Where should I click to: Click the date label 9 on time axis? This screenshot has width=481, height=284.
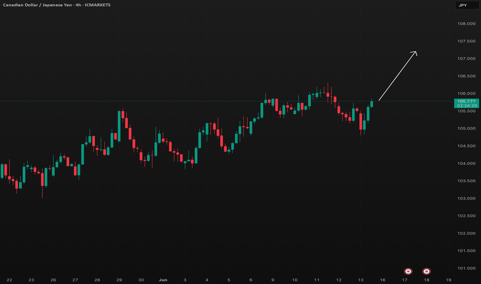click(272, 280)
